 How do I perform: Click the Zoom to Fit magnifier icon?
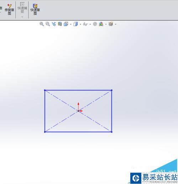click(x=42, y=24)
